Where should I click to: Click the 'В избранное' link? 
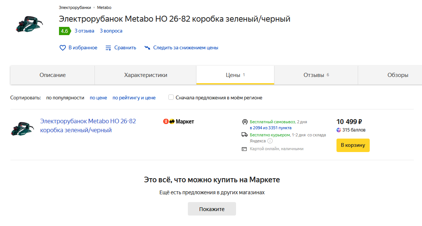tap(83, 47)
